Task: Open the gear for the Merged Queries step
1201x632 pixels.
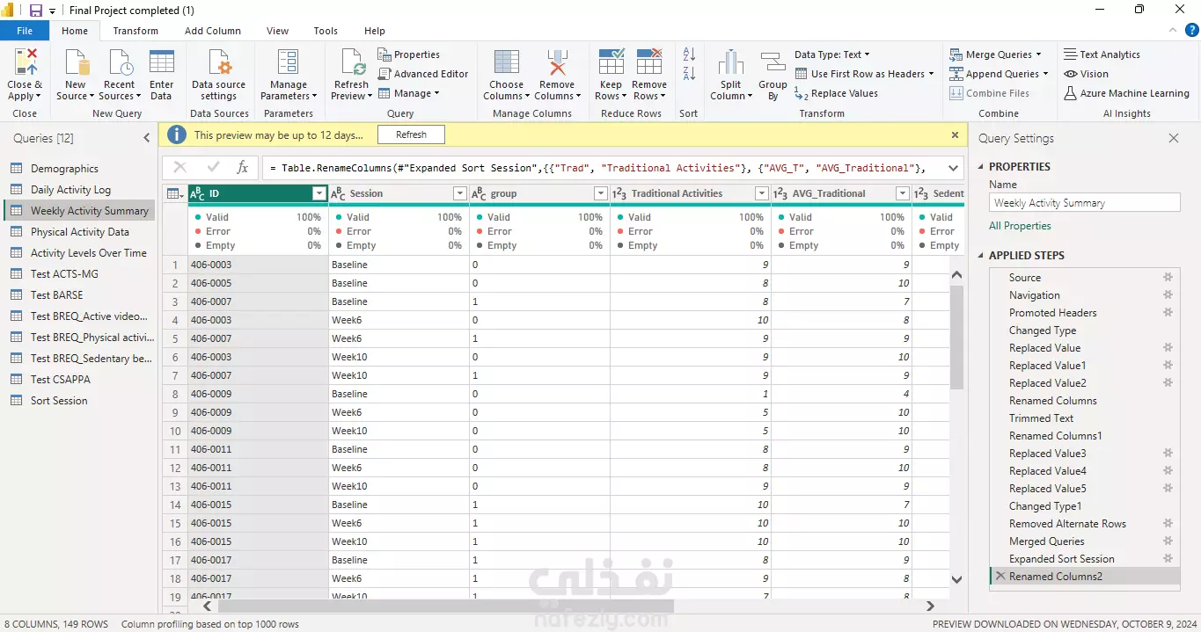Action: pyautogui.click(x=1168, y=541)
